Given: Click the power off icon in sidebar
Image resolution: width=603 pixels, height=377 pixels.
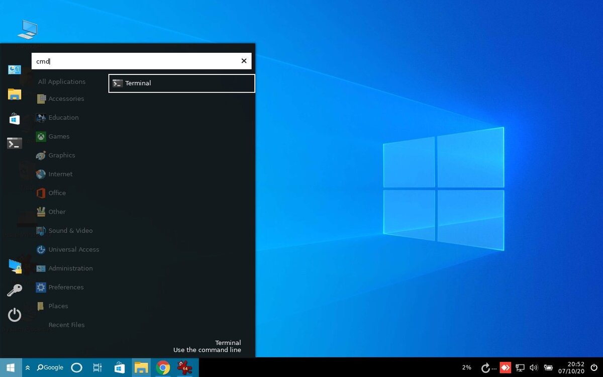Looking at the screenshot, I should click(x=15, y=315).
